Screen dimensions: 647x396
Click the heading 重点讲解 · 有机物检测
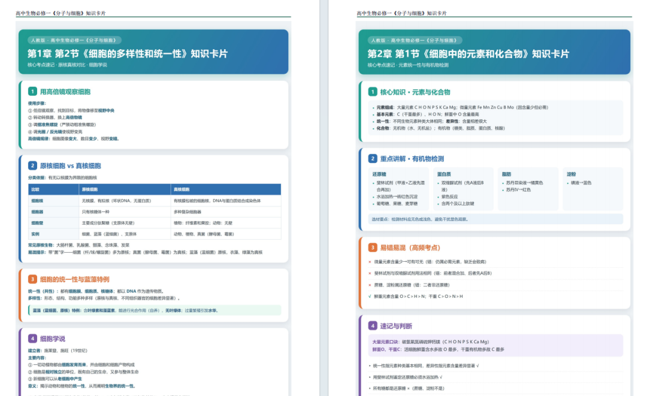(412, 159)
